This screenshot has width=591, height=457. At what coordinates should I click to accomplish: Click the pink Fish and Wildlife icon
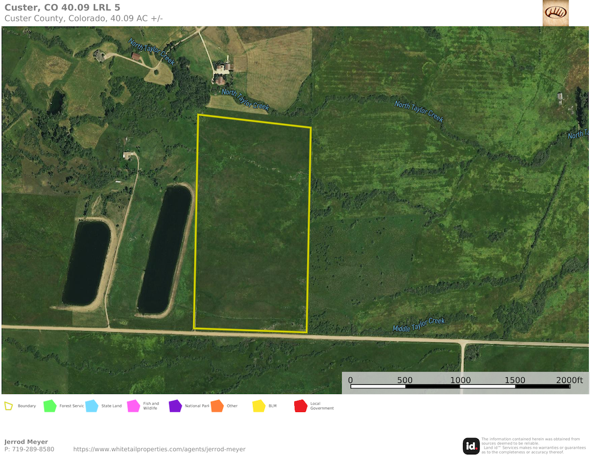click(134, 406)
